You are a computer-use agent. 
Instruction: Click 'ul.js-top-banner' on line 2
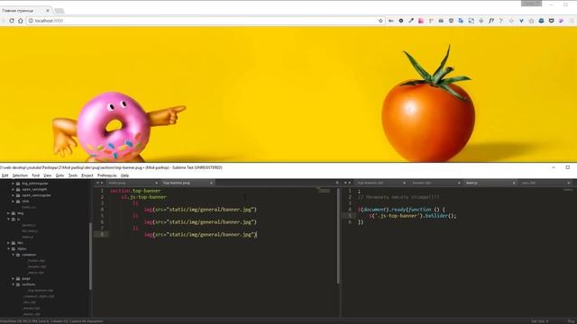(144, 197)
